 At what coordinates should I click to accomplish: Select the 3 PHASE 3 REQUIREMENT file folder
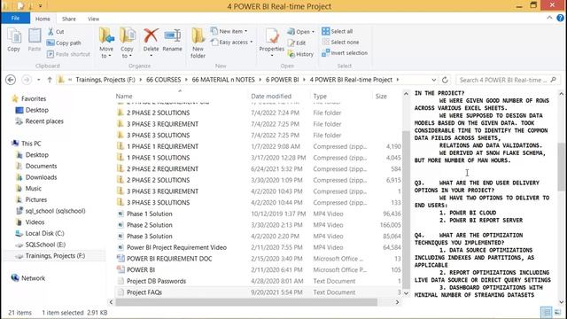[162, 124]
